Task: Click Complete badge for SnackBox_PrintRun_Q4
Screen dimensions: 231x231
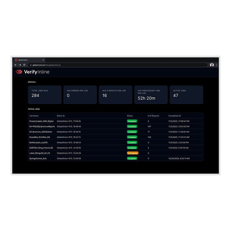Action: [132, 137]
